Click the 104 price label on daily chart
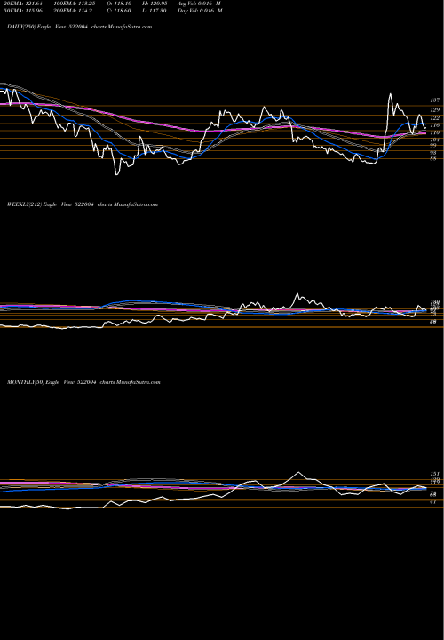The image size is (444, 640). pyautogui.click(x=434, y=140)
